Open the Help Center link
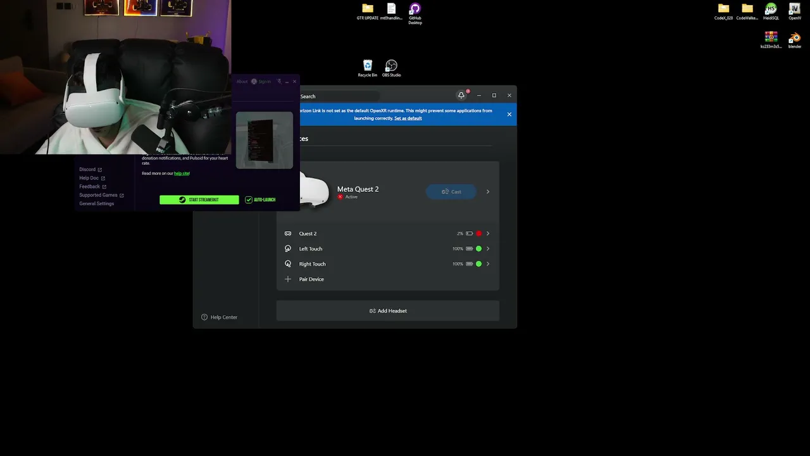810x456 pixels. coord(224,317)
